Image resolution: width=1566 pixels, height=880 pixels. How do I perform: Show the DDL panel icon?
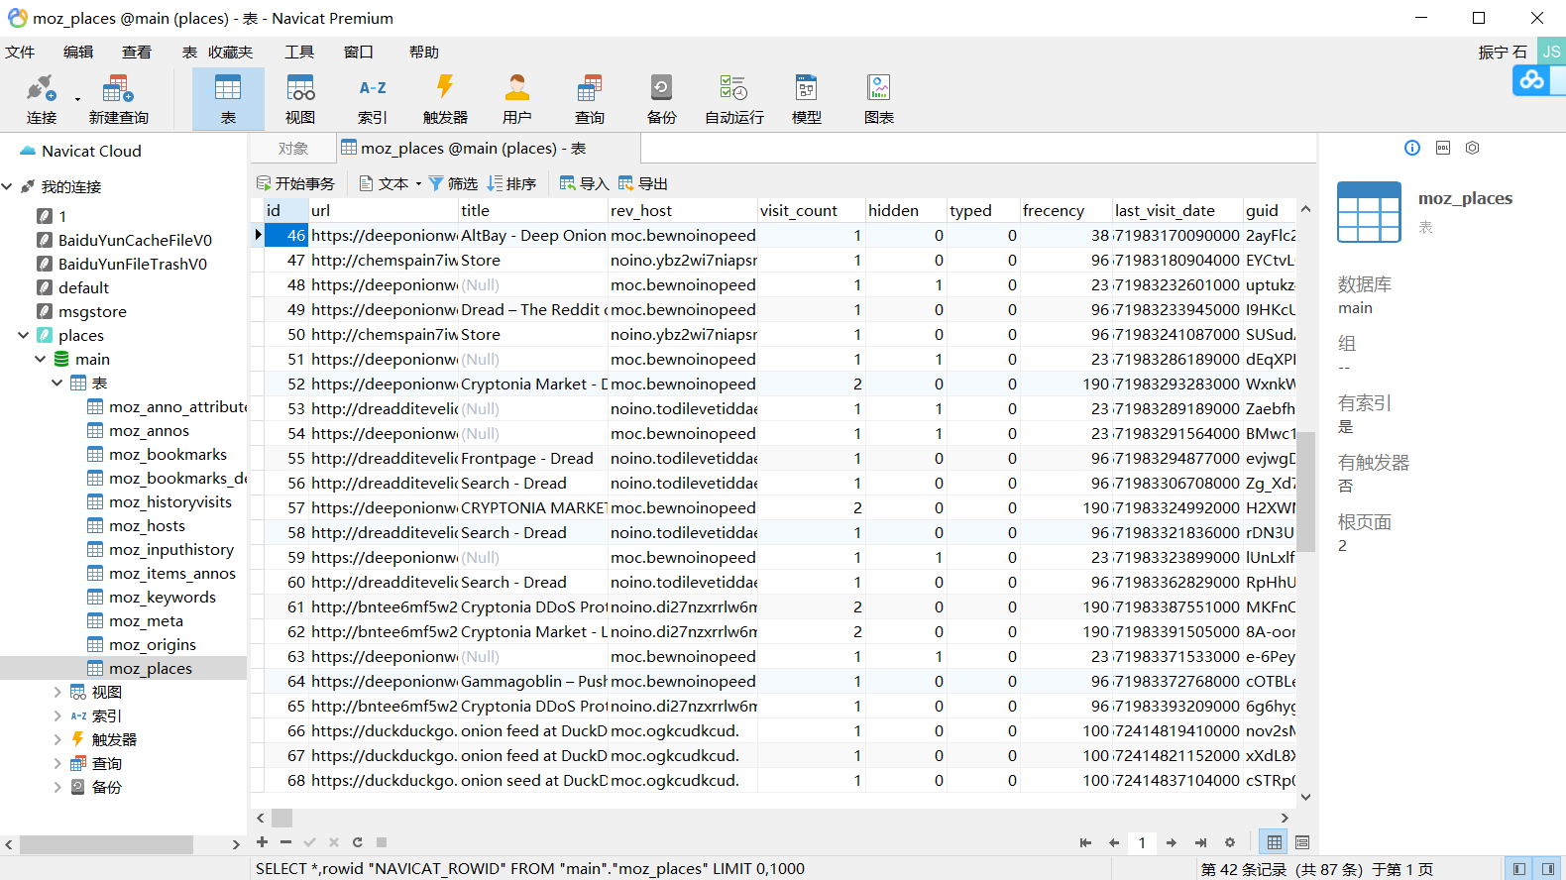(1443, 148)
